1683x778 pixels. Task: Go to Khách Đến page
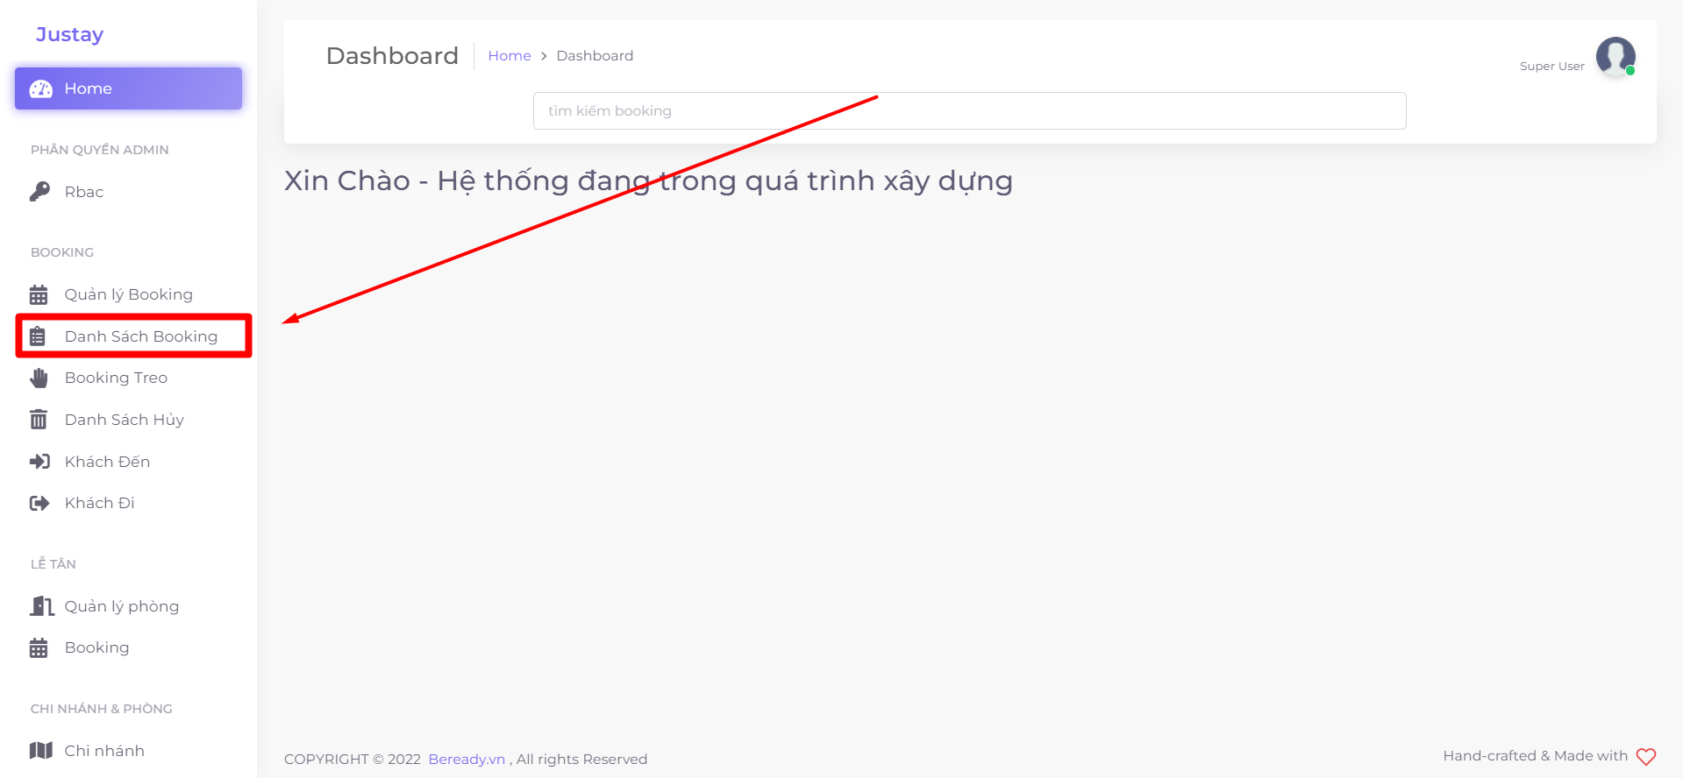tap(107, 462)
